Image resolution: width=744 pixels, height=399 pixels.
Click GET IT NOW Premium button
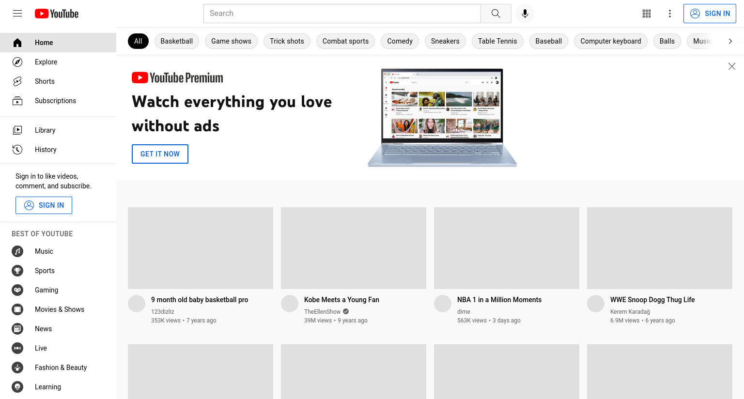pos(160,154)
